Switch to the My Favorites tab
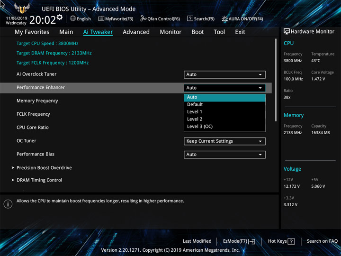 point(32,32)
